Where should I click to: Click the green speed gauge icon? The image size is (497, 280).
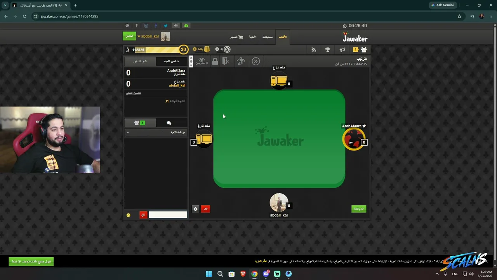[x=186, y=26]
